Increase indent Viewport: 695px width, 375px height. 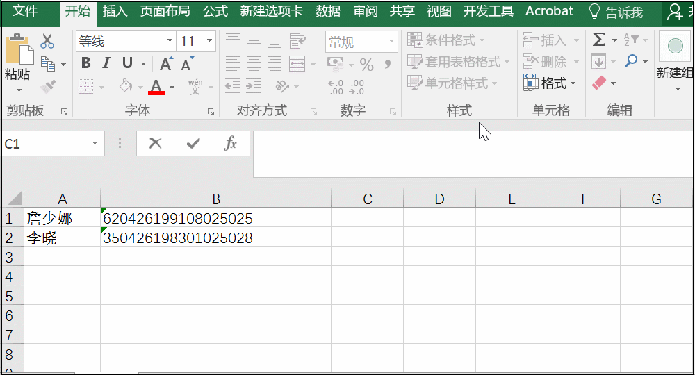254,86
